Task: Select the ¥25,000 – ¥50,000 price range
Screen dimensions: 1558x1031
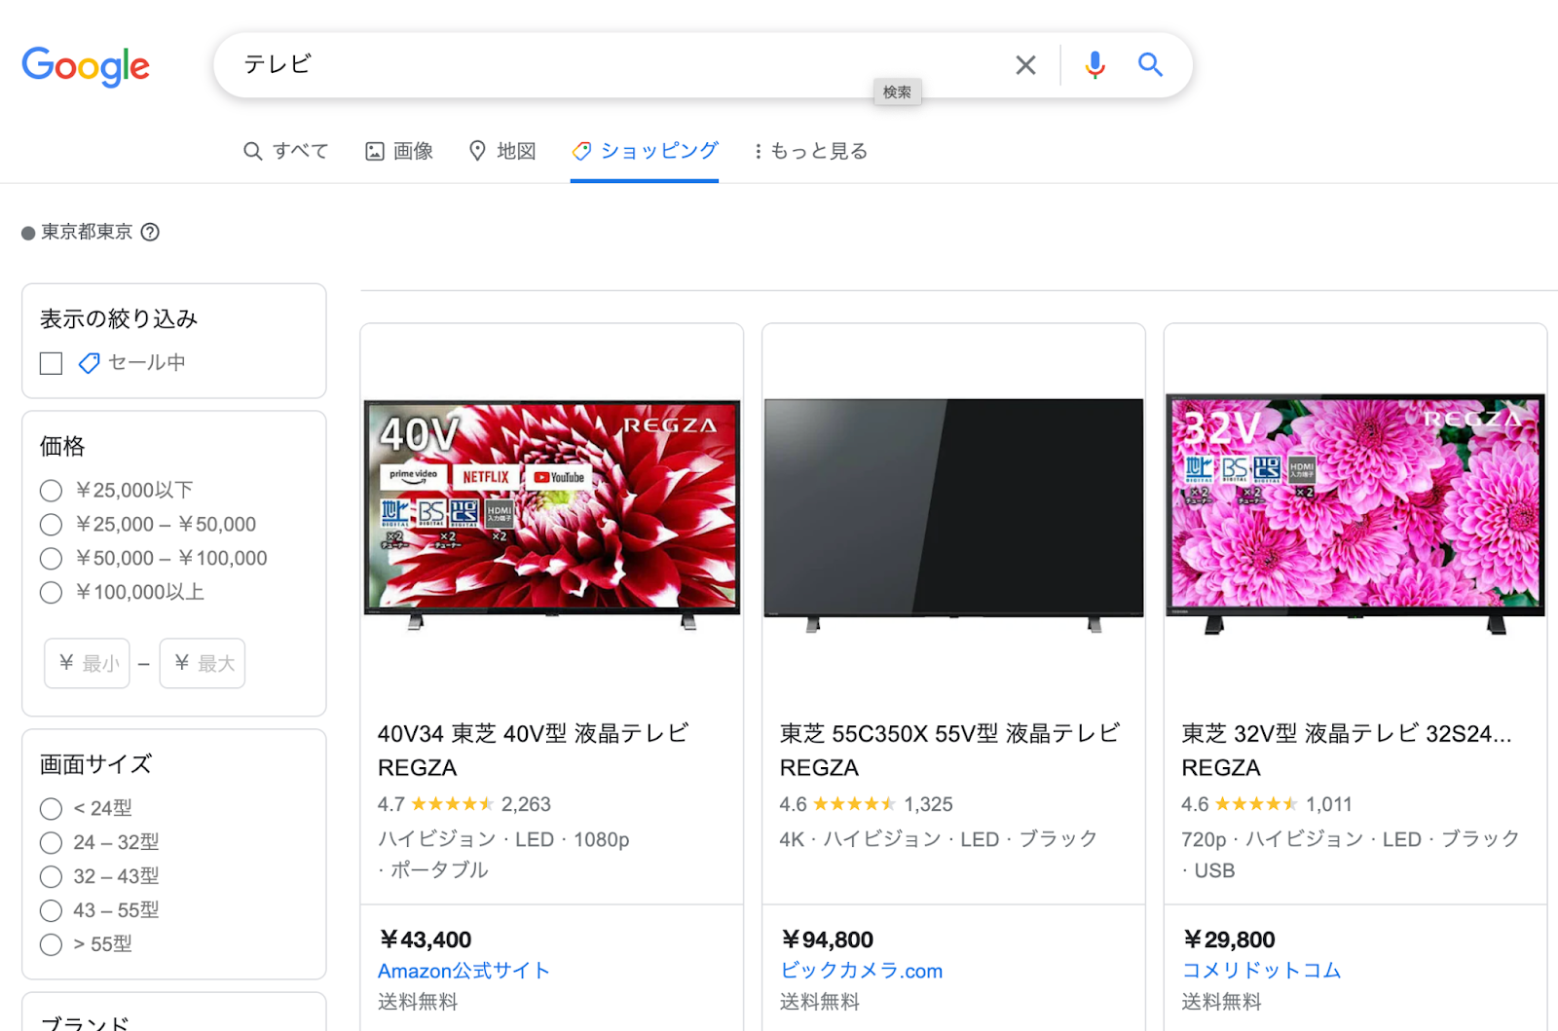Action: (x=51, y=525)
